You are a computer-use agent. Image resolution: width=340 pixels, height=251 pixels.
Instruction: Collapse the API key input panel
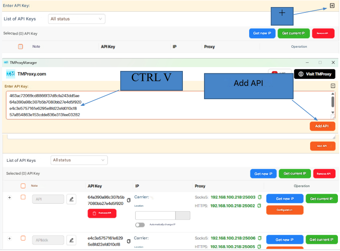(333, 86)
